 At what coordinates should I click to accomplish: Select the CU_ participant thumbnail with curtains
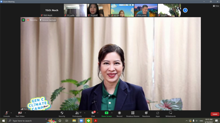pos(75,10)
